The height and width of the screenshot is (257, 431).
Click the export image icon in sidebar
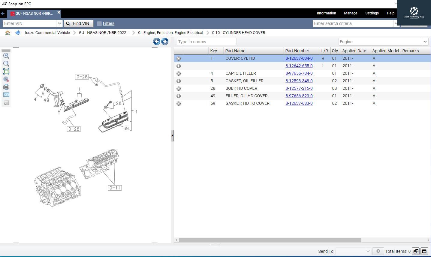coord(6,102)
